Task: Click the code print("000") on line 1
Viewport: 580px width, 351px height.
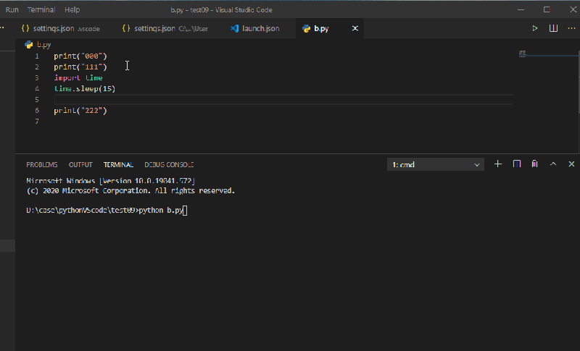Action: (80, 56)
